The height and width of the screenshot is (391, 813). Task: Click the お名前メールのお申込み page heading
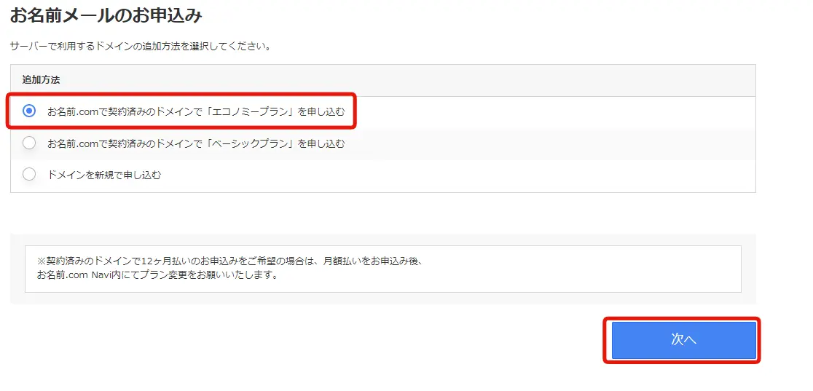coord(106,15)
